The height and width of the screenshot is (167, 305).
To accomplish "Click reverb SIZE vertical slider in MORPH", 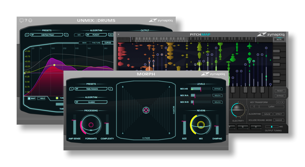I will pos(184,124).
